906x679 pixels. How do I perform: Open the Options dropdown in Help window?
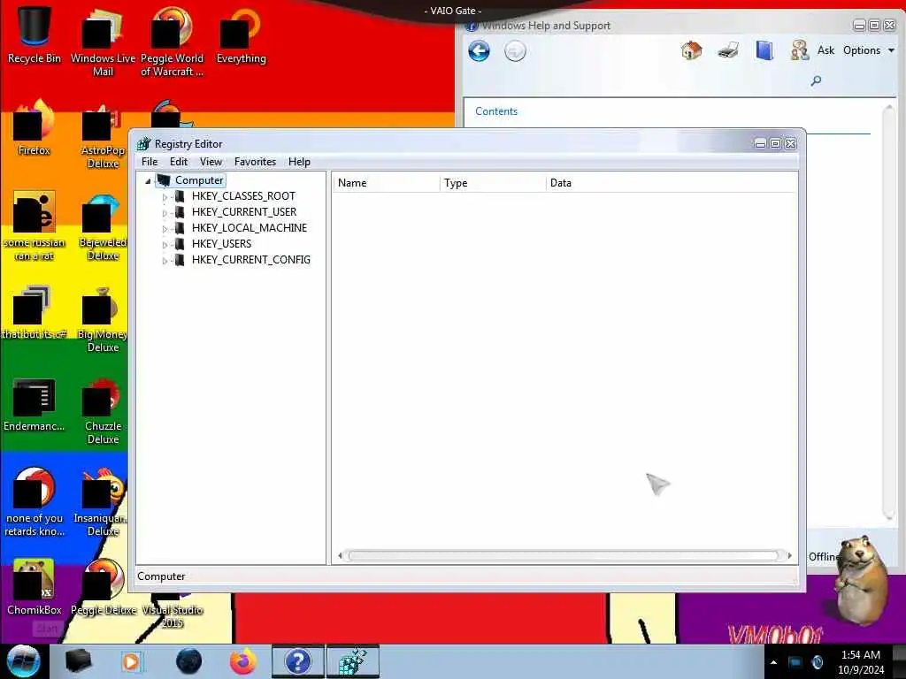pos(869,50)
